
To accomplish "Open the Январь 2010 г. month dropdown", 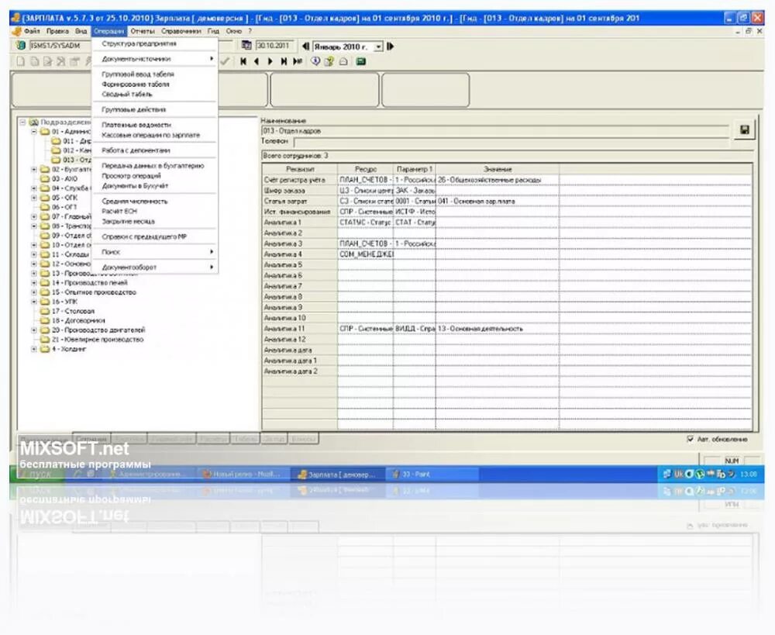I will (x=378, y=47).
